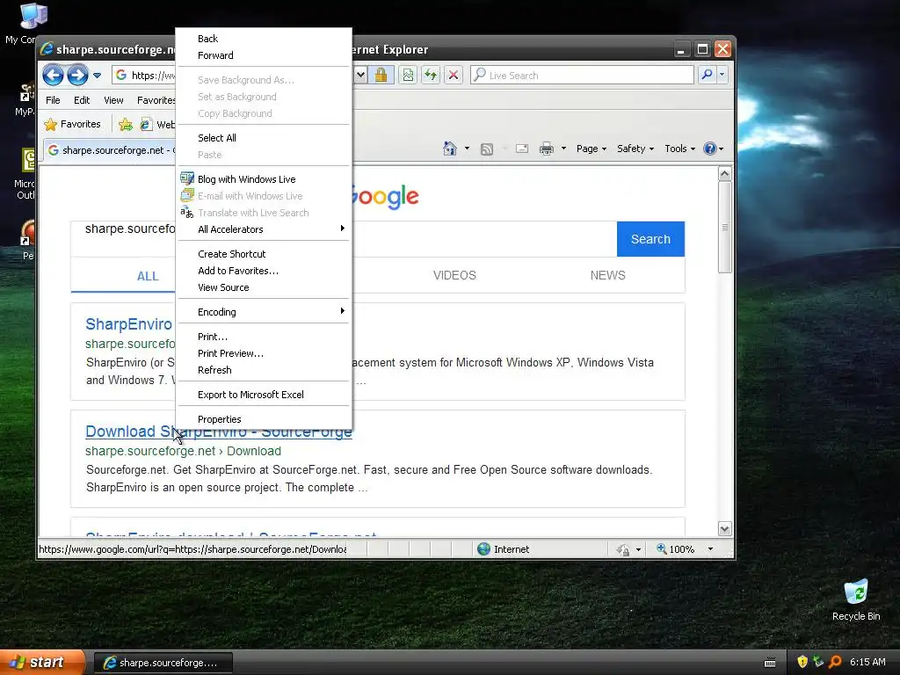900x675 pixels.
Task: Open the Favorites star button
Action: click(73, 124)
